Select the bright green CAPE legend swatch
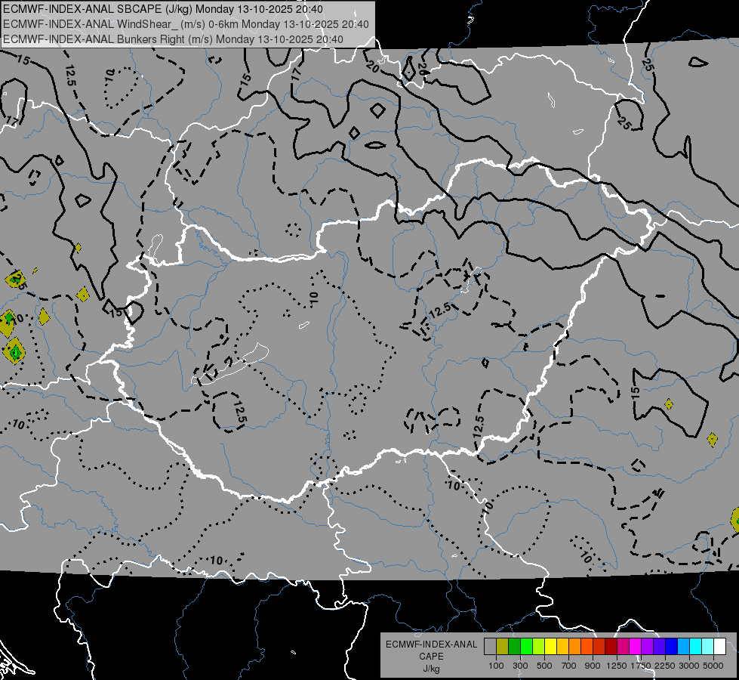This screenshot has height=680, width=739. pos(526,647)
